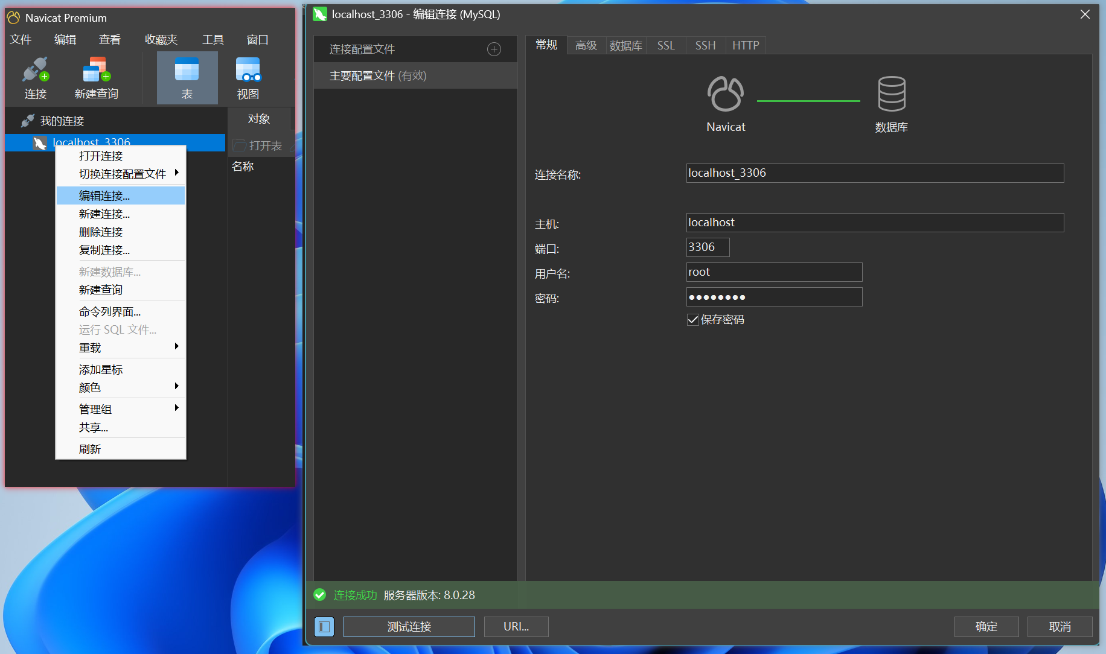Click the URI... button
The image size is (1106, 654).
516,627
